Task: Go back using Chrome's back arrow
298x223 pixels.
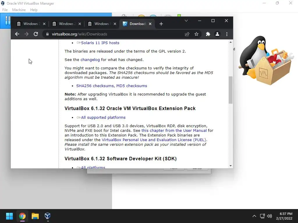Action: point(17,34)
